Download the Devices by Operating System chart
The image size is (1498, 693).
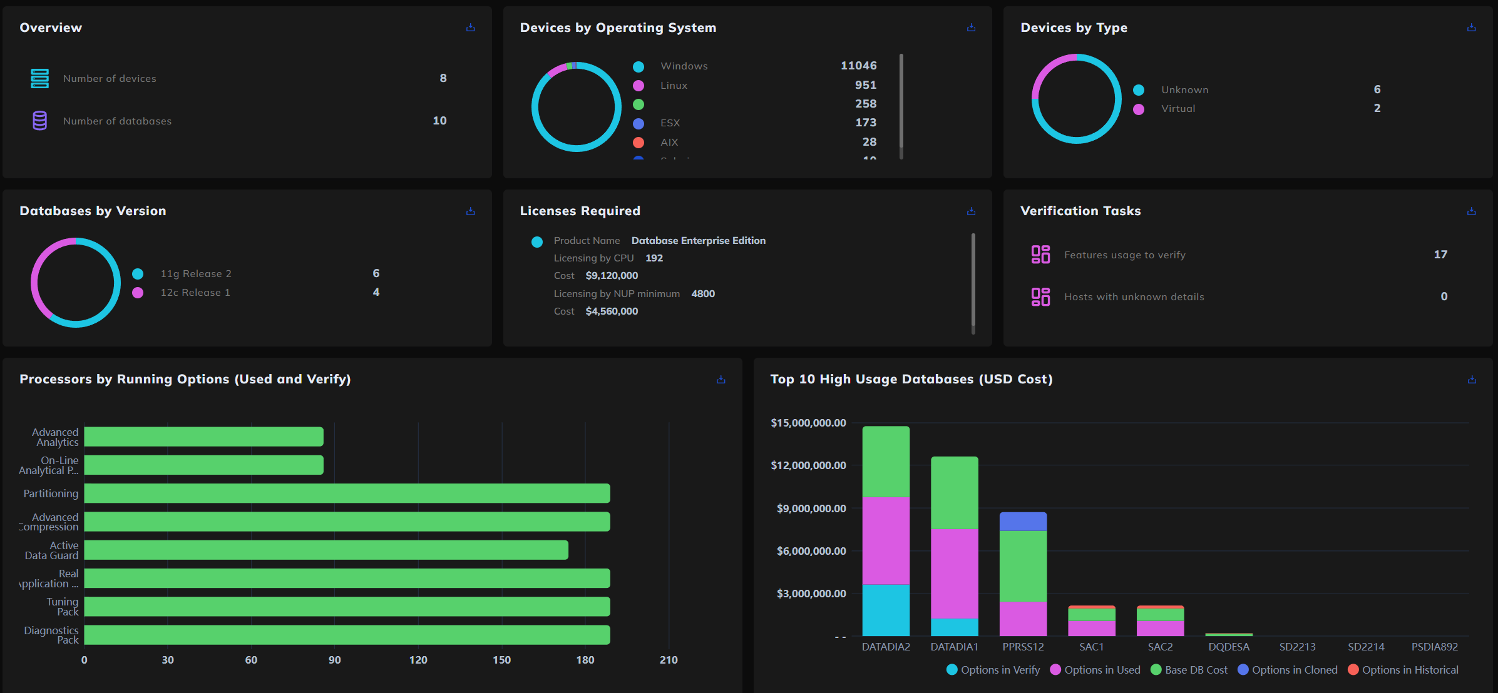click(x=971, y=28)
